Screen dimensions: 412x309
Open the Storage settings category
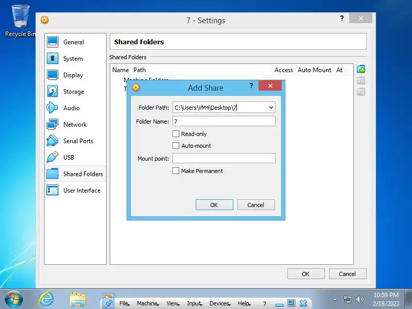pos(75,92)
